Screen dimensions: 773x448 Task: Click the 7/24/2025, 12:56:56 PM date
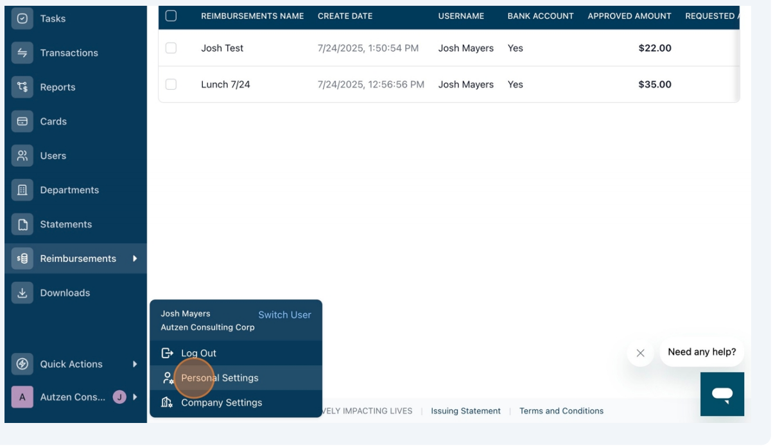(x=371, y=85)
